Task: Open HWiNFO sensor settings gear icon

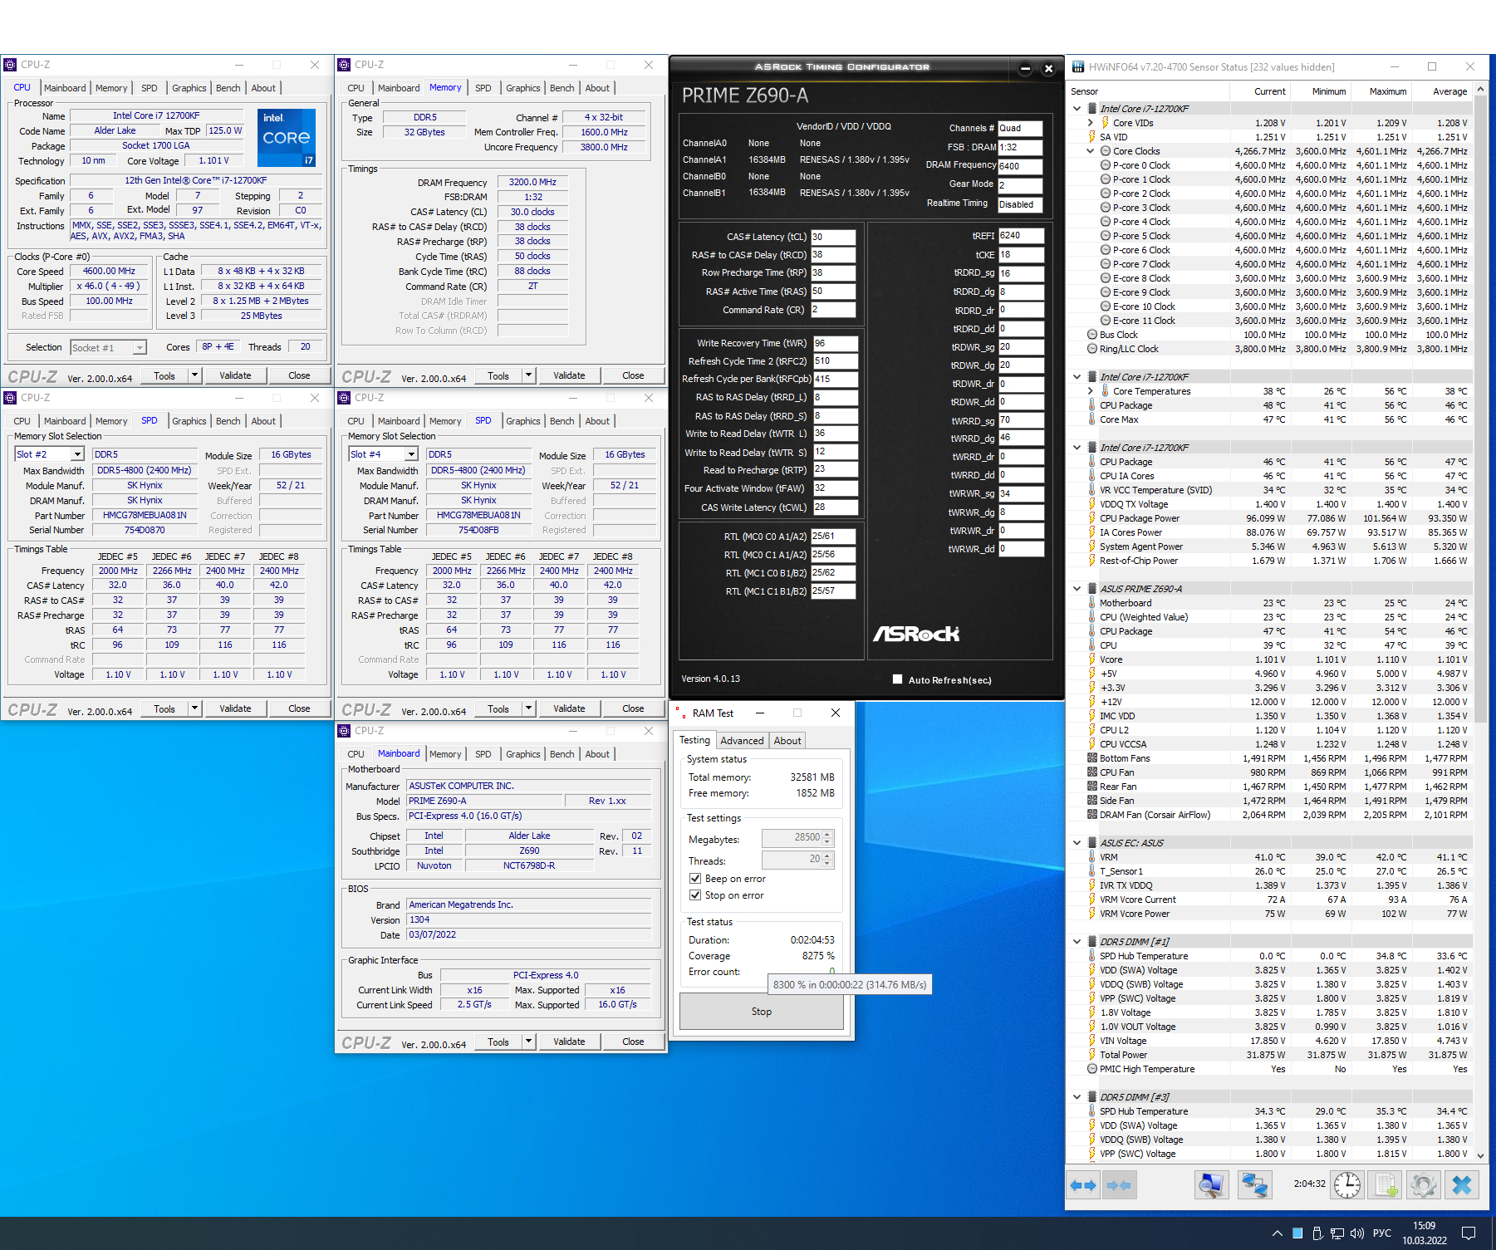Action: point(1424,1185)
